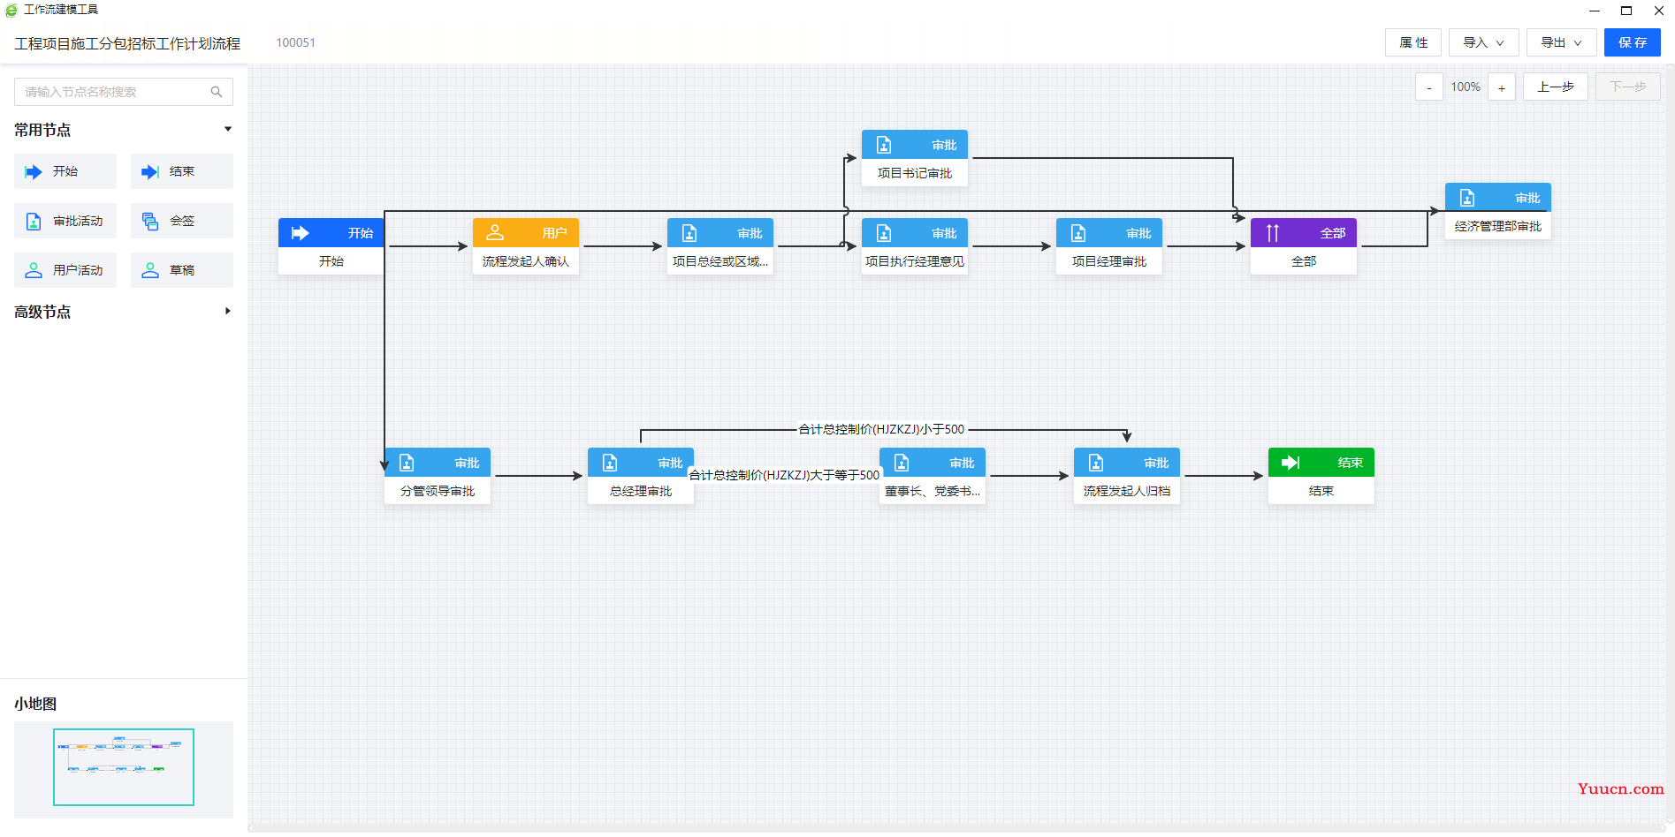Viewport: 1675px width, 837px height.
Task: Select the 审批活动 palette node
Action: click(x=65, y=221)
